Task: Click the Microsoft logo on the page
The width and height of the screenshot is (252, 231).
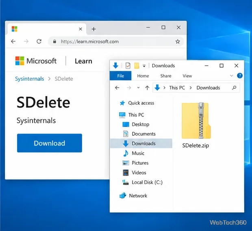Action: tap(36, 61)
